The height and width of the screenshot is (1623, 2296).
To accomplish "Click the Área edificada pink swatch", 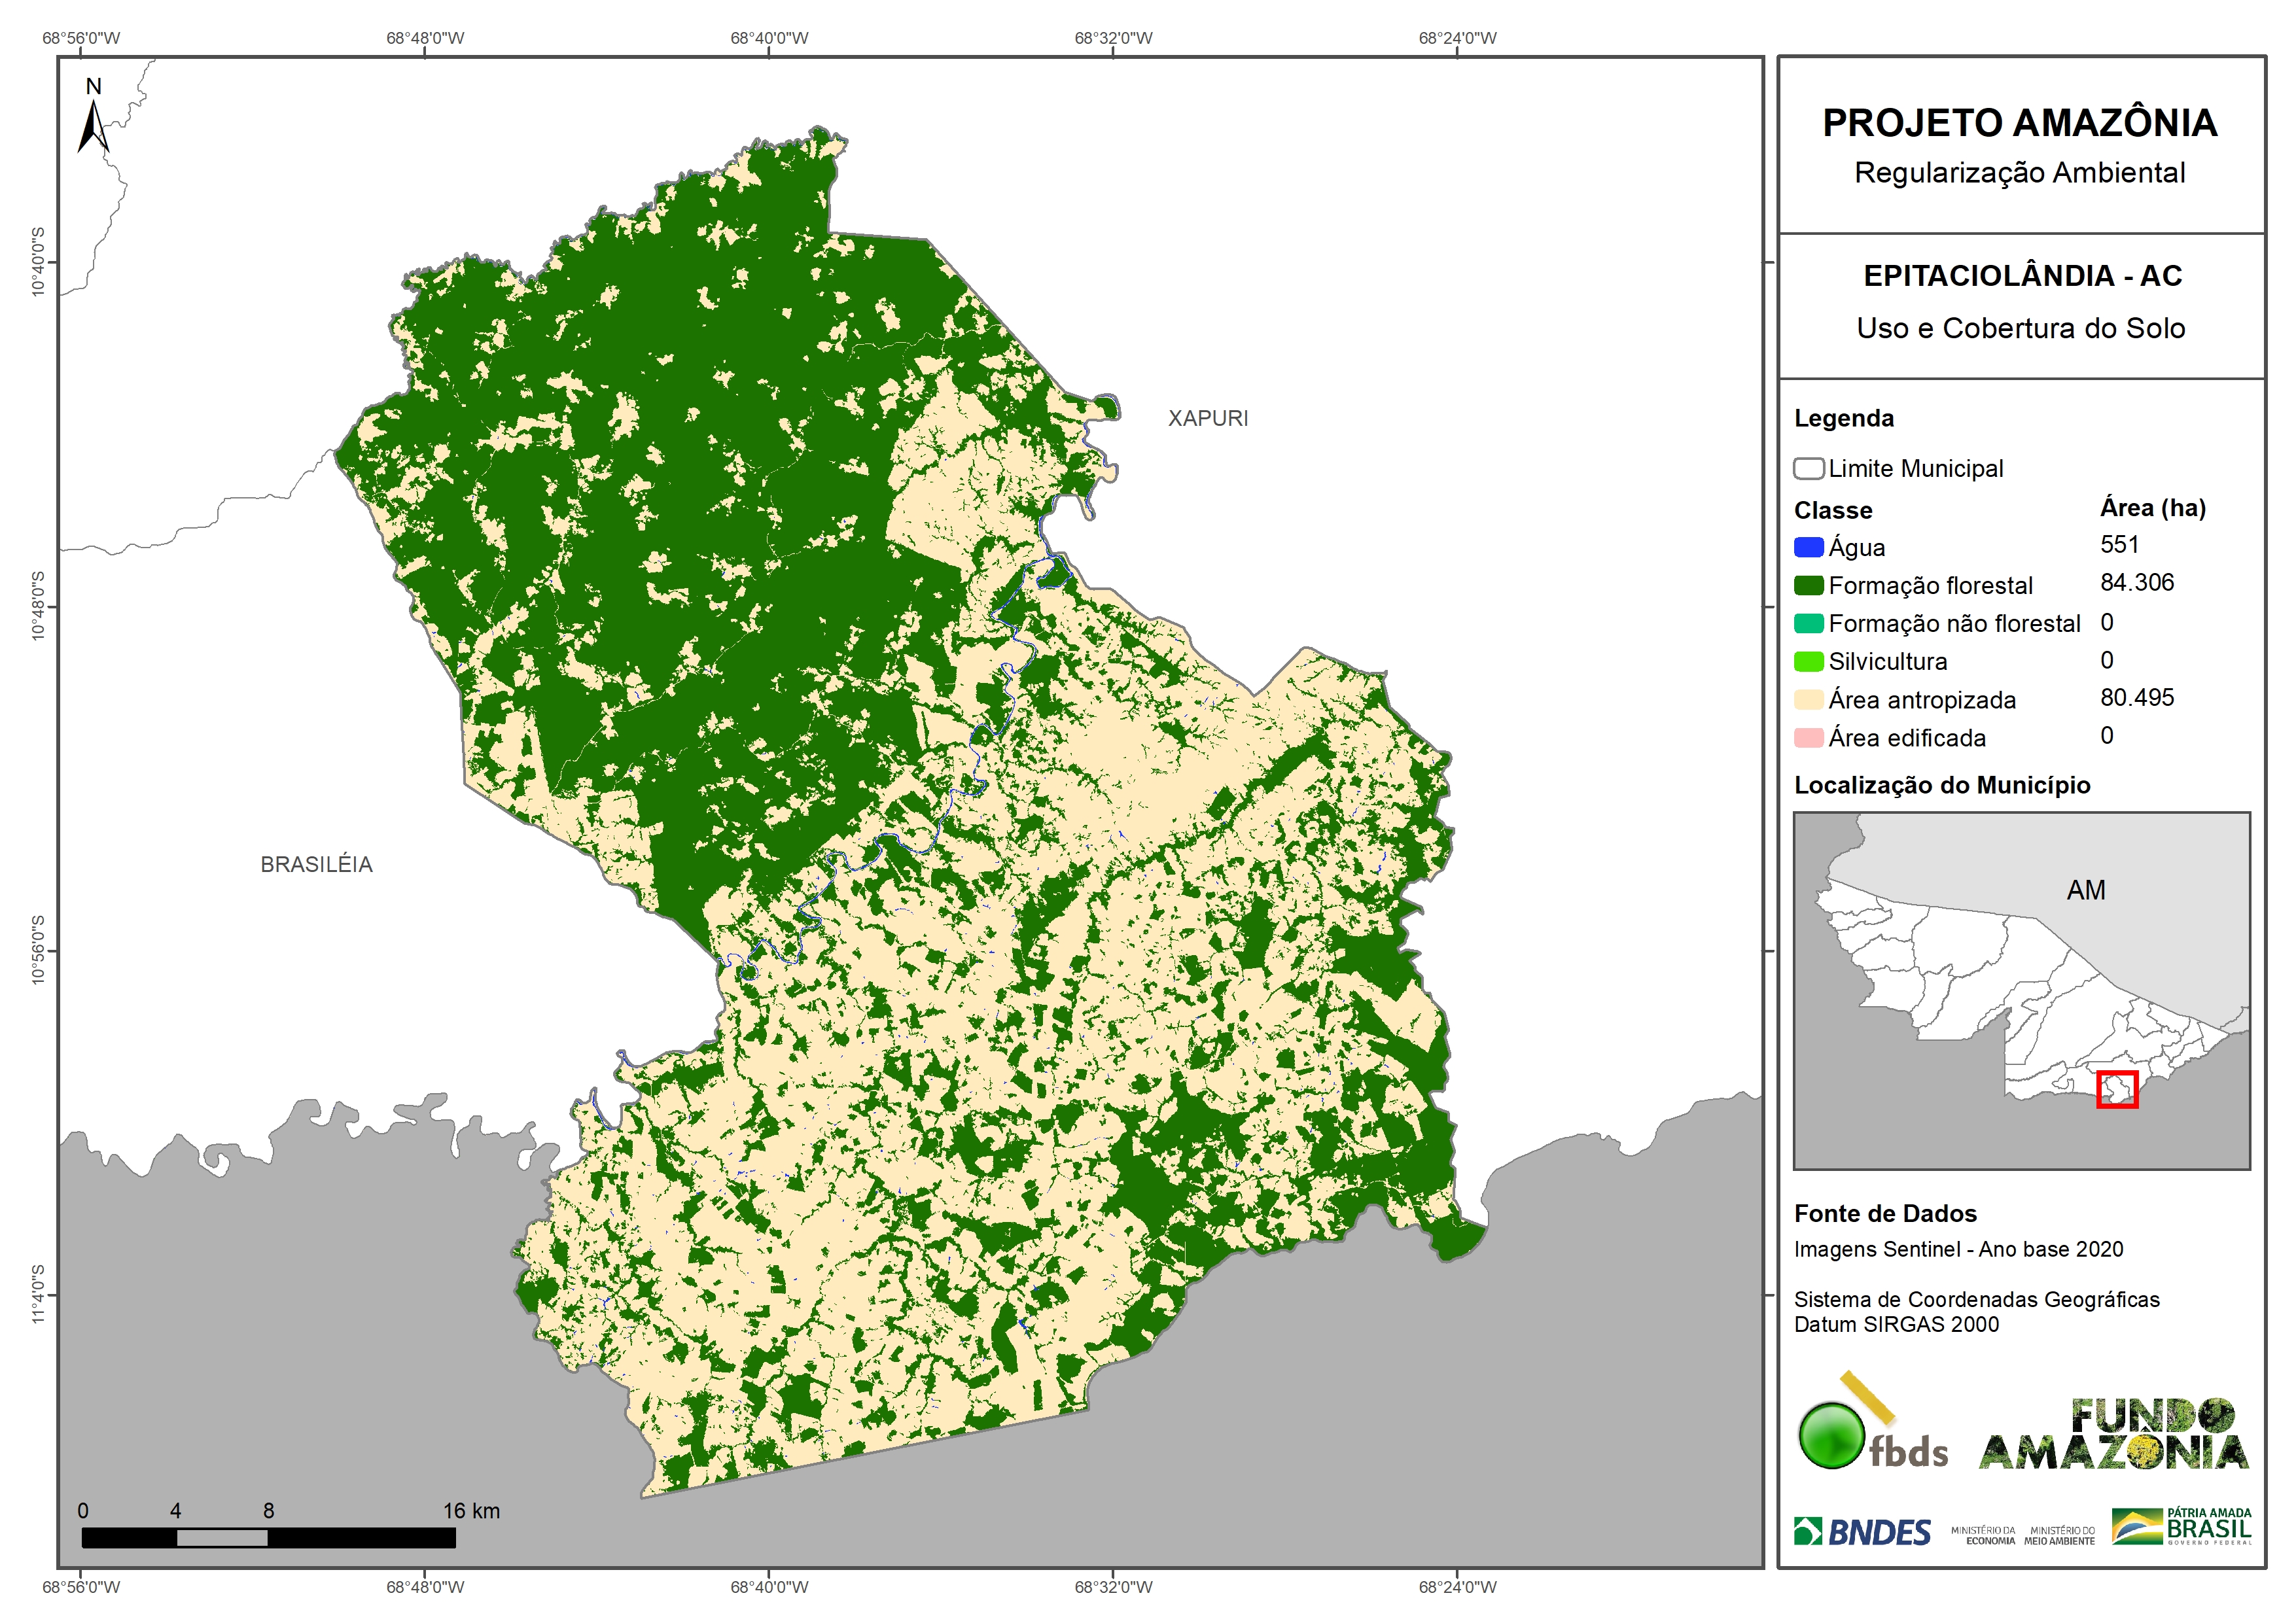I will point(1808,738).
